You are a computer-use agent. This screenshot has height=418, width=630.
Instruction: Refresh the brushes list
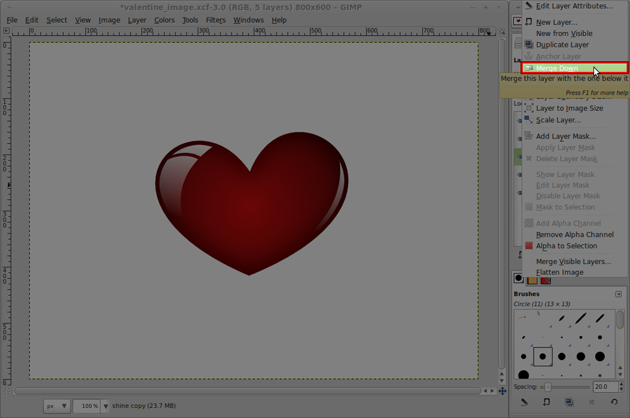(614, 402)
